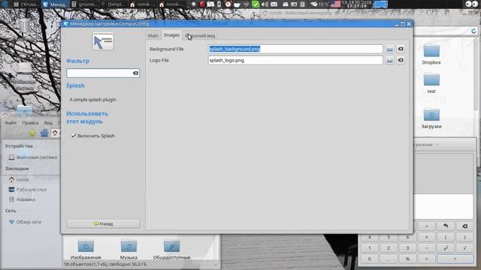Click the calculator 6 key
This screenshot has height=270, width=481.
click(407, 237)
